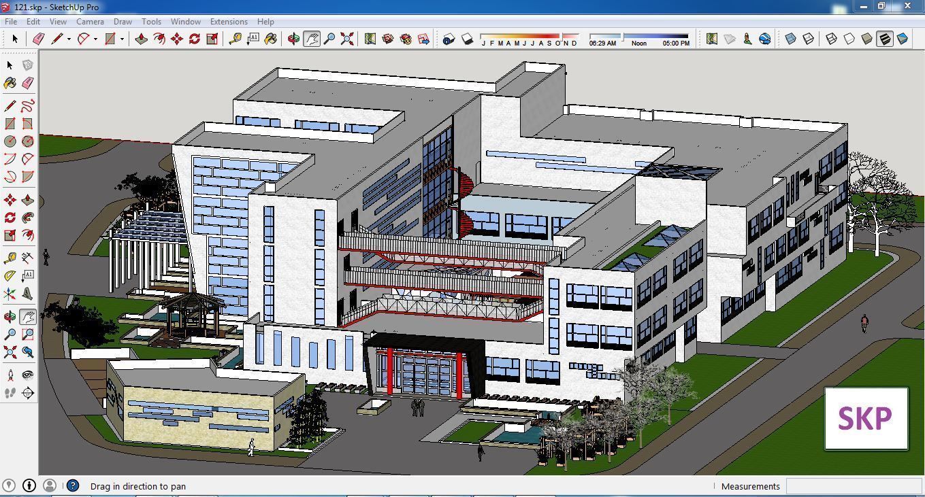The image size is (925, 497).
Task: Click the Measurements input box
Action: click(x=854, y=486)
